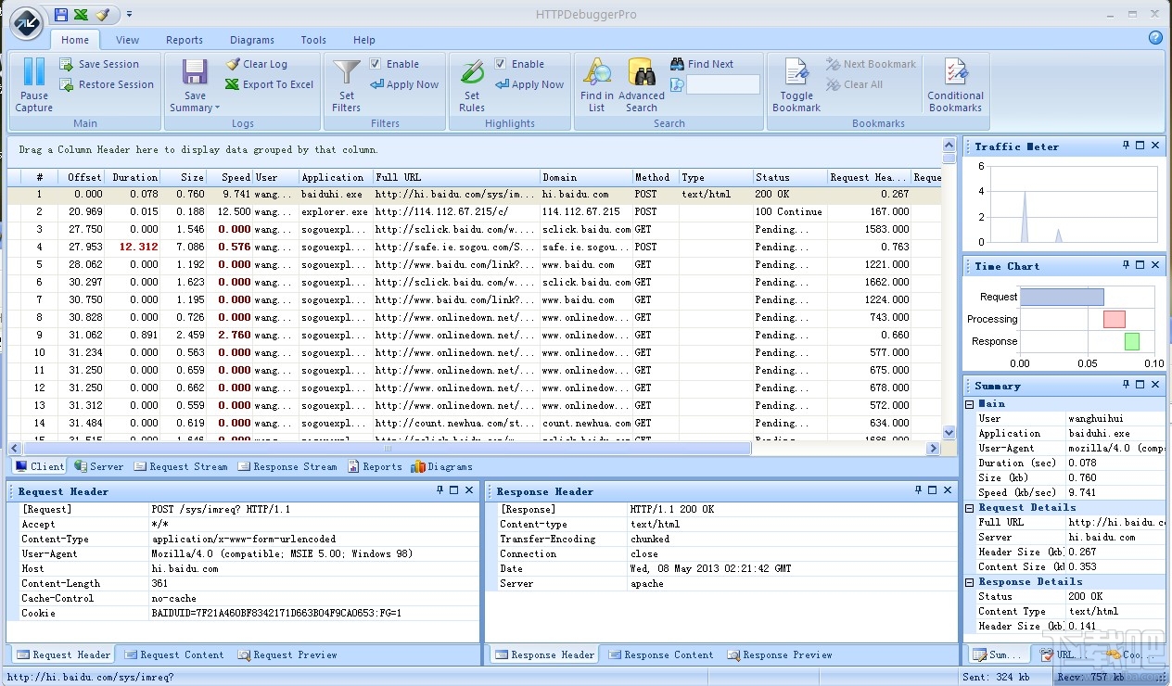
Task: Switch to the Diagrams ribbon tab
Action: pos(252,40)
